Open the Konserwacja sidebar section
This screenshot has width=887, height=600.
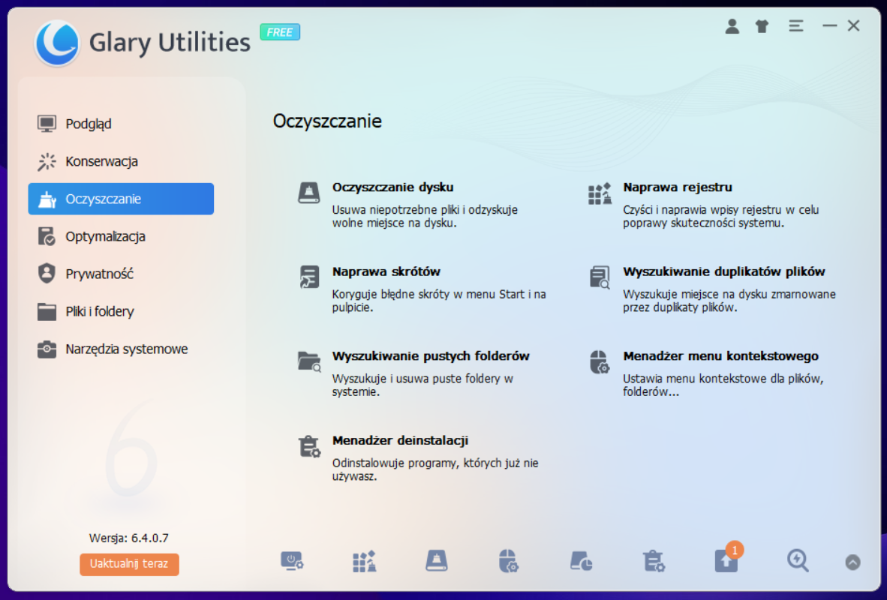coord(101,161)
